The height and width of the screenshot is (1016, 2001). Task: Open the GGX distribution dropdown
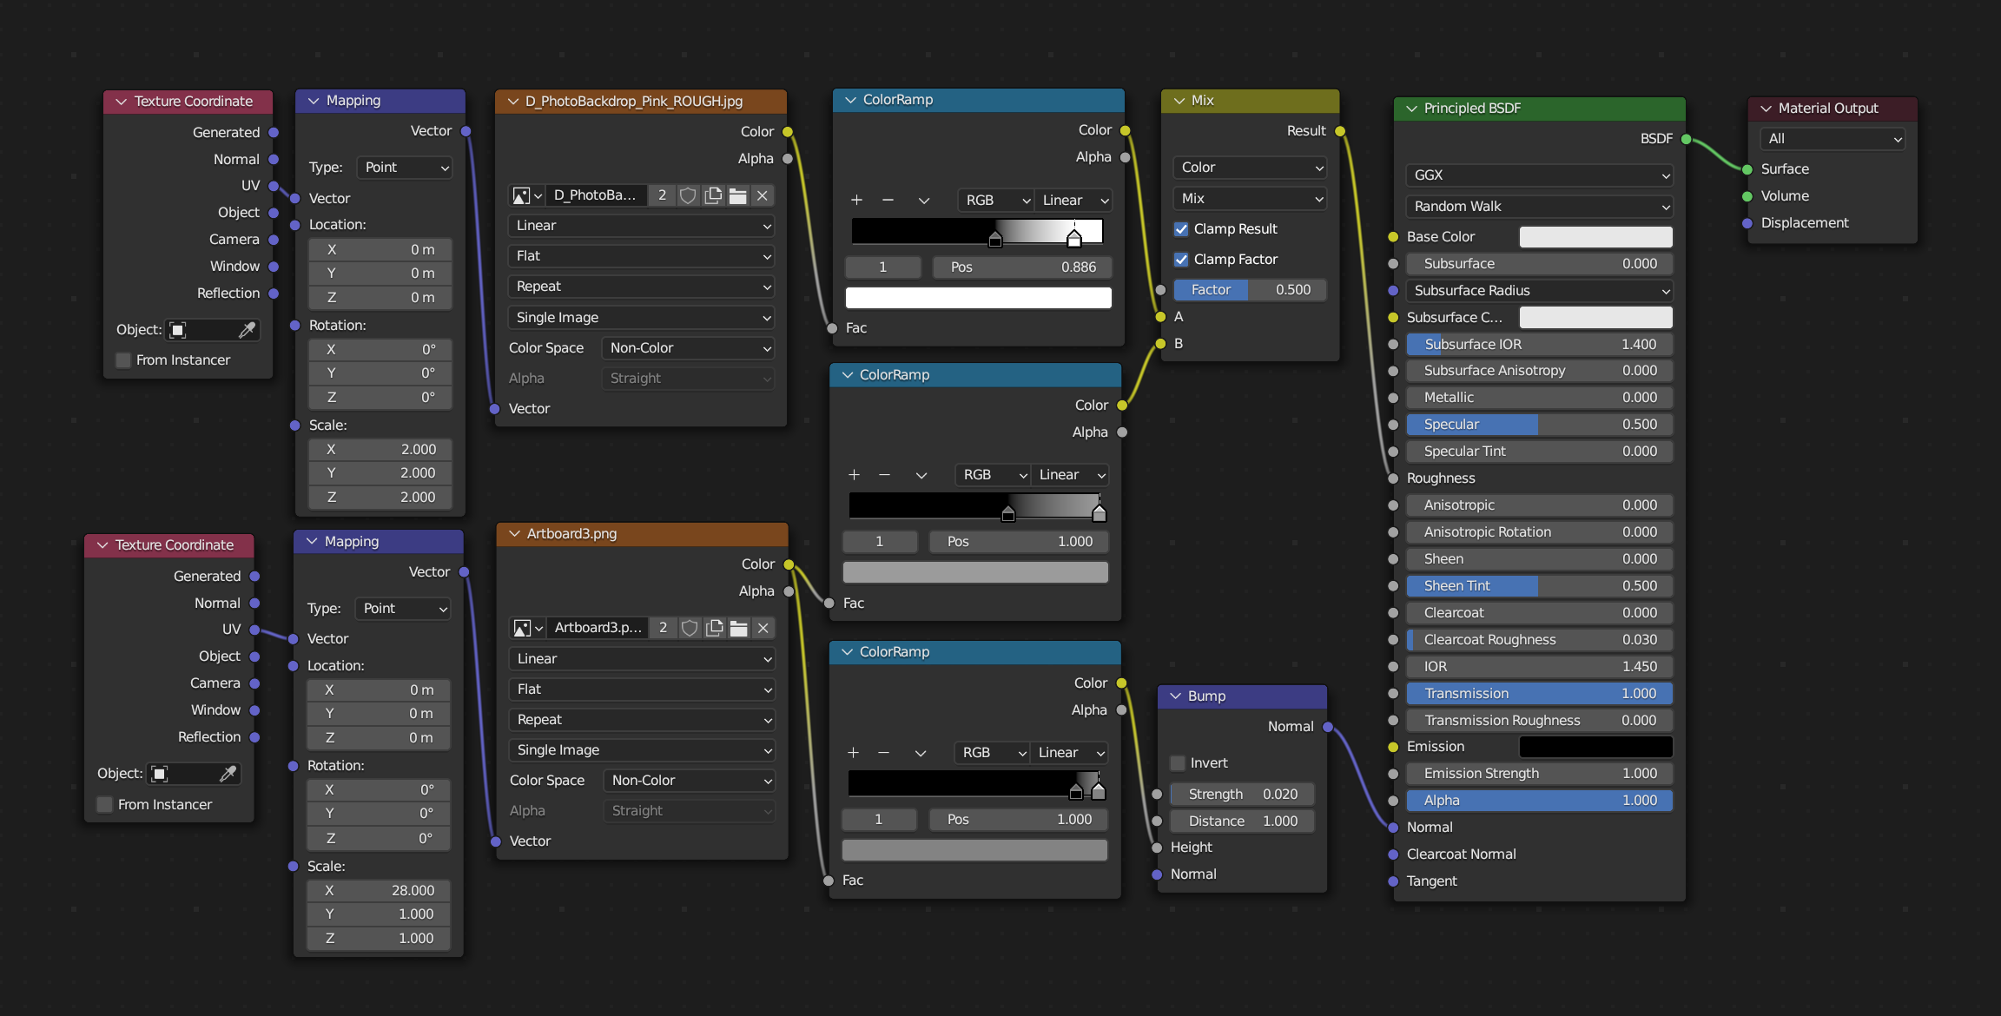[x=1539, y=175]
